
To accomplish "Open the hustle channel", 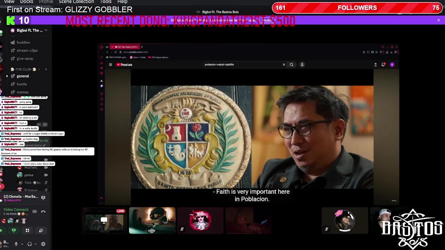I will [x=22, y=84].
